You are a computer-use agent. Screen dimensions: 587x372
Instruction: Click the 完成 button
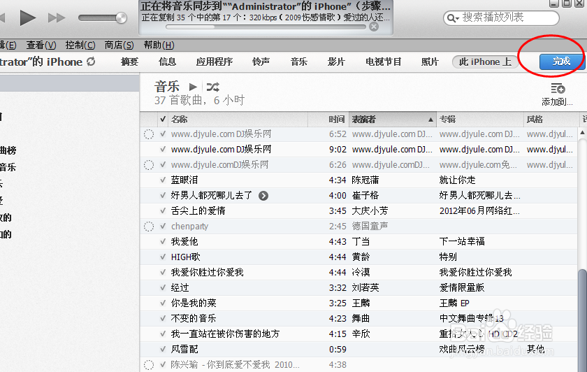[x=561, y=62]
